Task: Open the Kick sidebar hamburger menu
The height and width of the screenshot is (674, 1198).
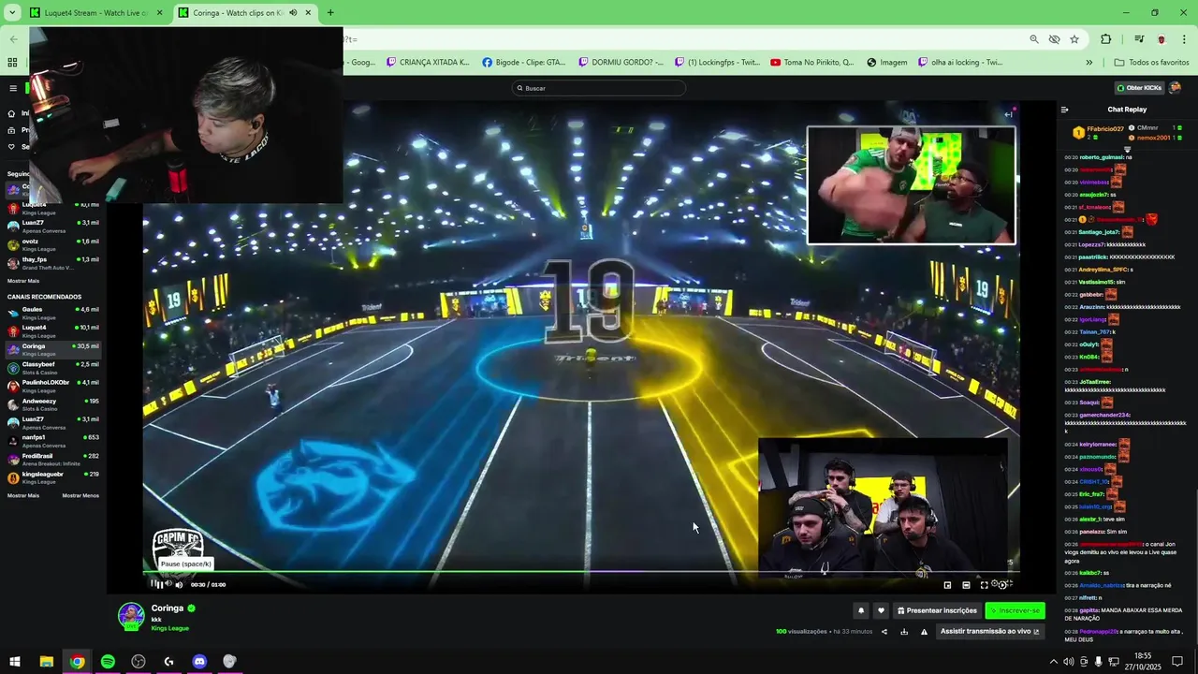Action: [x=13, y=88]
